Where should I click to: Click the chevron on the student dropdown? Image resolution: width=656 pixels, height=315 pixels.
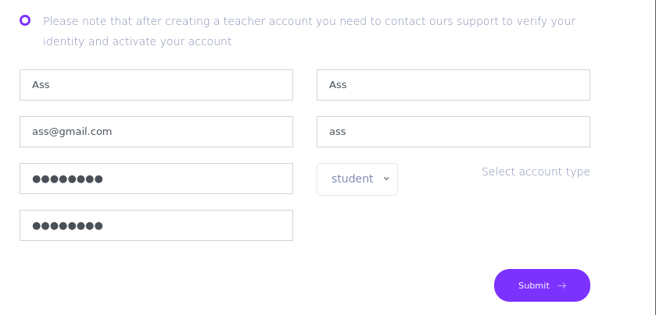tap(386, 179)
